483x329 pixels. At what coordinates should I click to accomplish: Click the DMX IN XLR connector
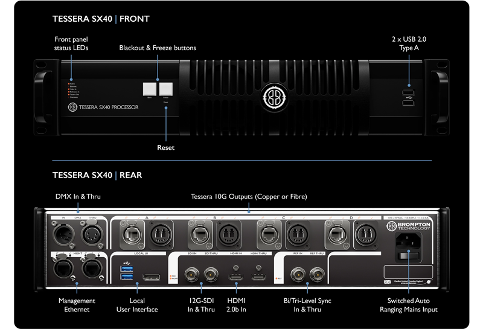(64, 235)
